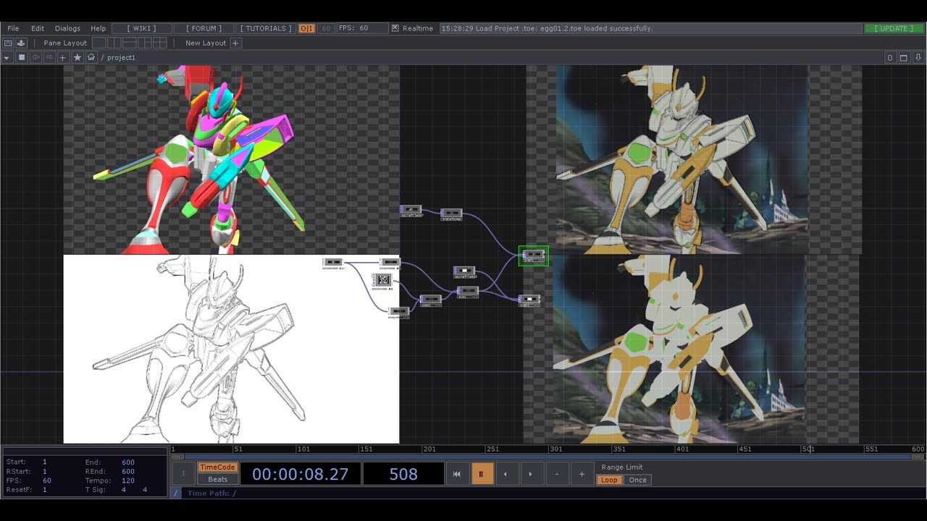The image size is (927, 521).
Task: Open the File menu
Action: pos(13,28)
